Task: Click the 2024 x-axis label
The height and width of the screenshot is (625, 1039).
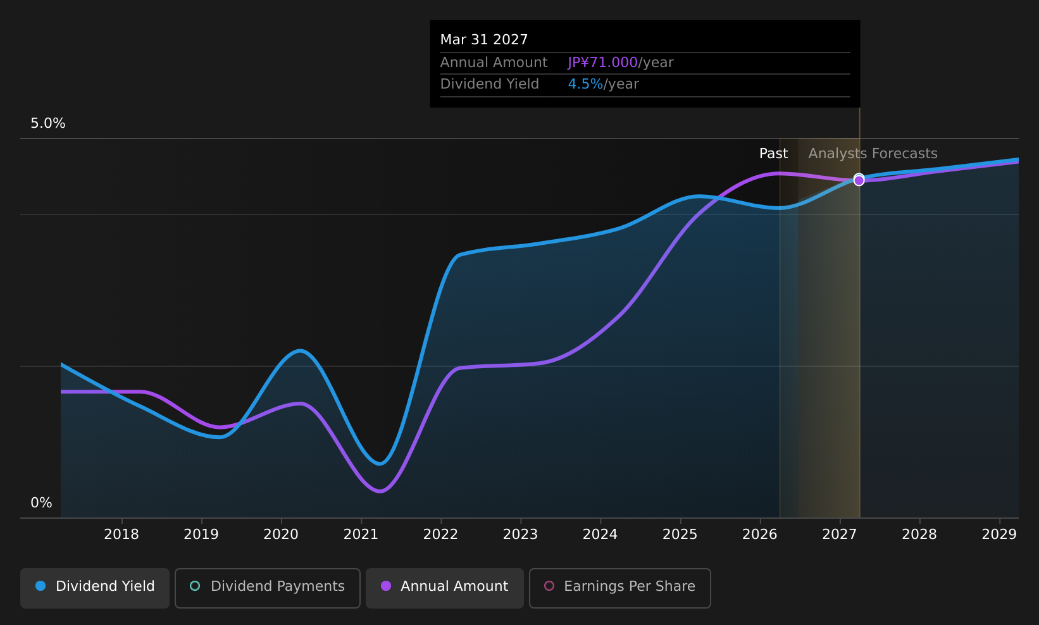Action: [x=600, y=535]
